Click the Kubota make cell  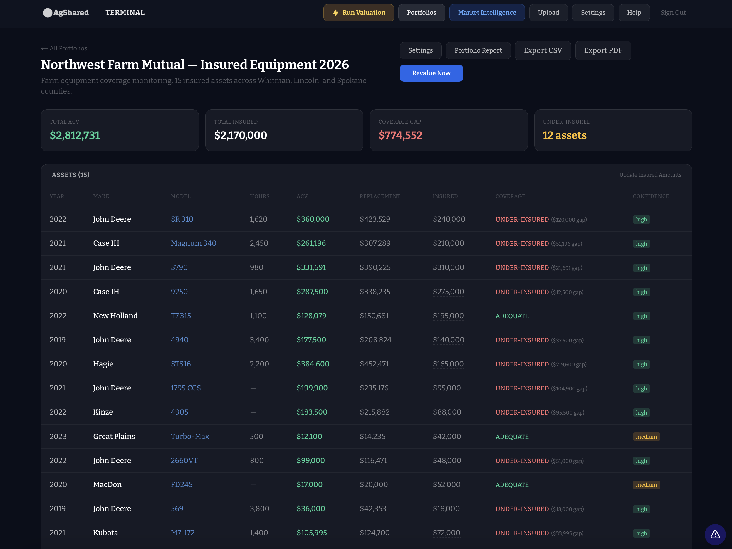[105, 533]
